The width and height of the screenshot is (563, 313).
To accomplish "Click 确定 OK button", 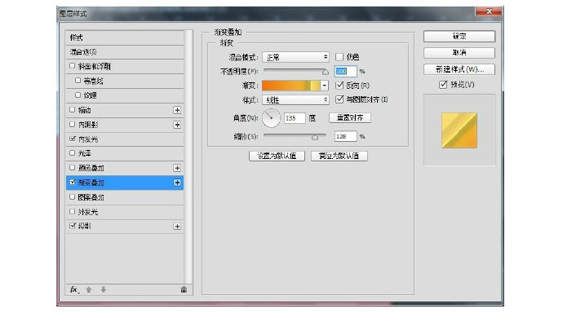I will click(x=459, y=36).
